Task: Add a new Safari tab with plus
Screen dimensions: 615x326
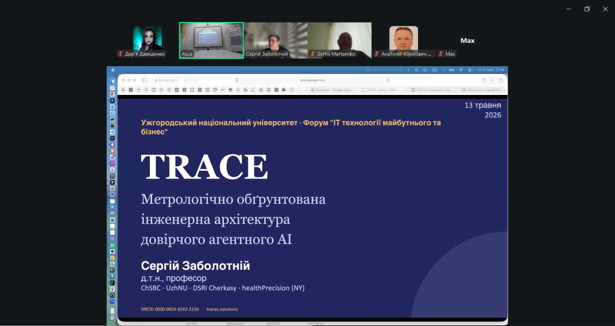Action: pyautogui.click(x=492, y=80)
